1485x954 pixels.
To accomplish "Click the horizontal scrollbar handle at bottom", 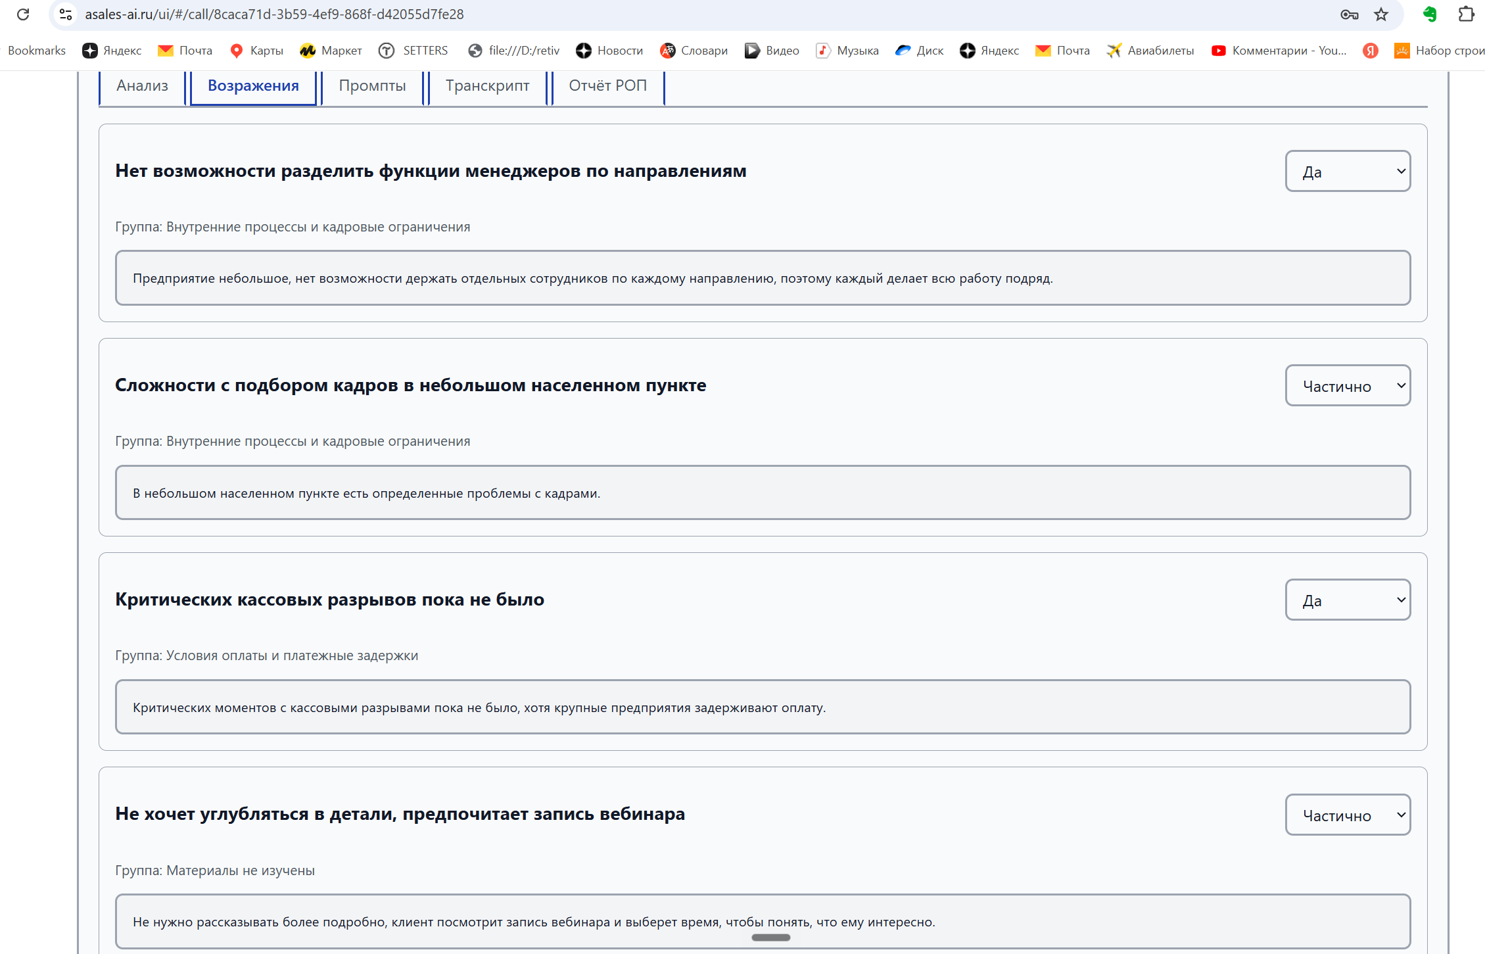I will tap(770, 938).
